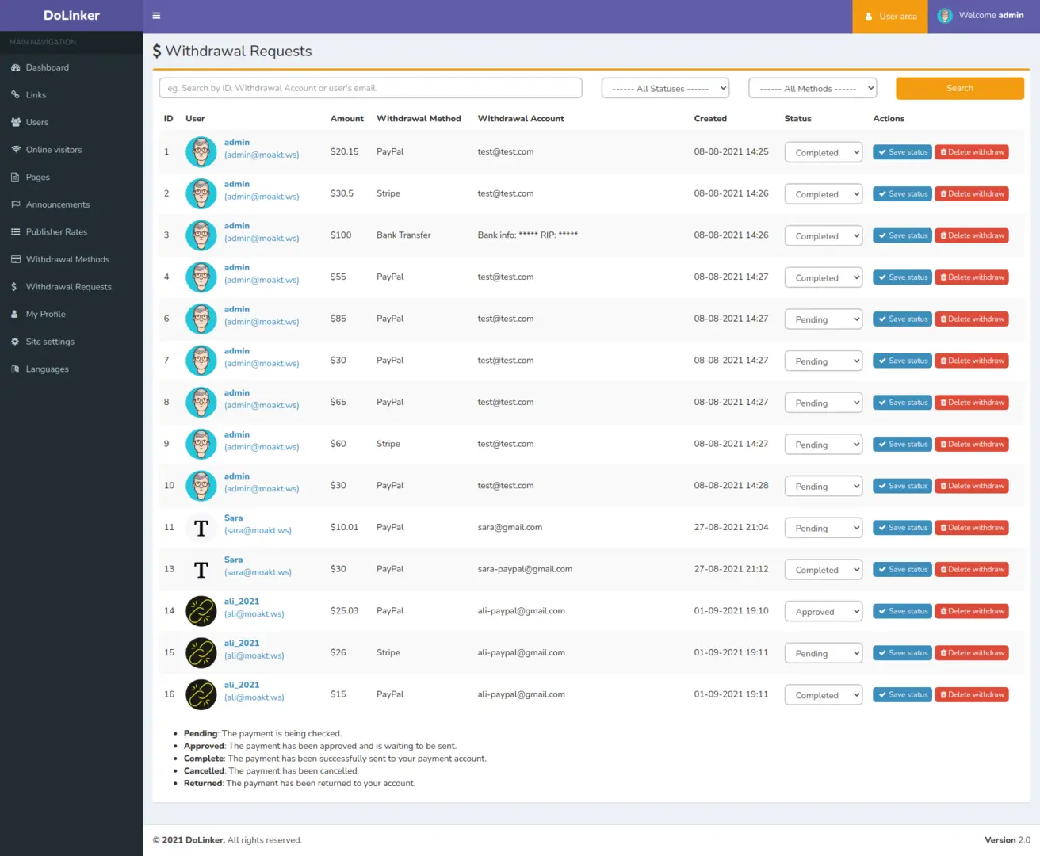
Task: Click ali_2021 avatar in request ID 16 row
Action: coord(201,695)
